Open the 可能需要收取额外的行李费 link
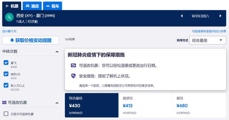 [209, 31]
